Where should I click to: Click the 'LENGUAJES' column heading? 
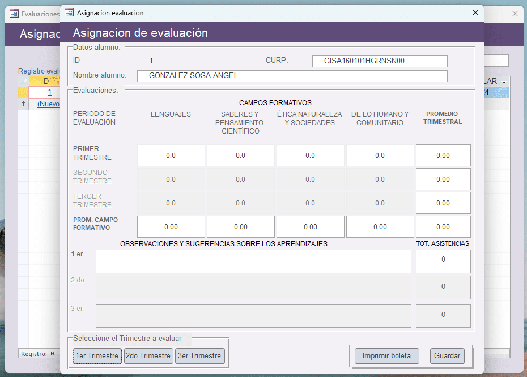pyautogui.click(x=171, y=114)
